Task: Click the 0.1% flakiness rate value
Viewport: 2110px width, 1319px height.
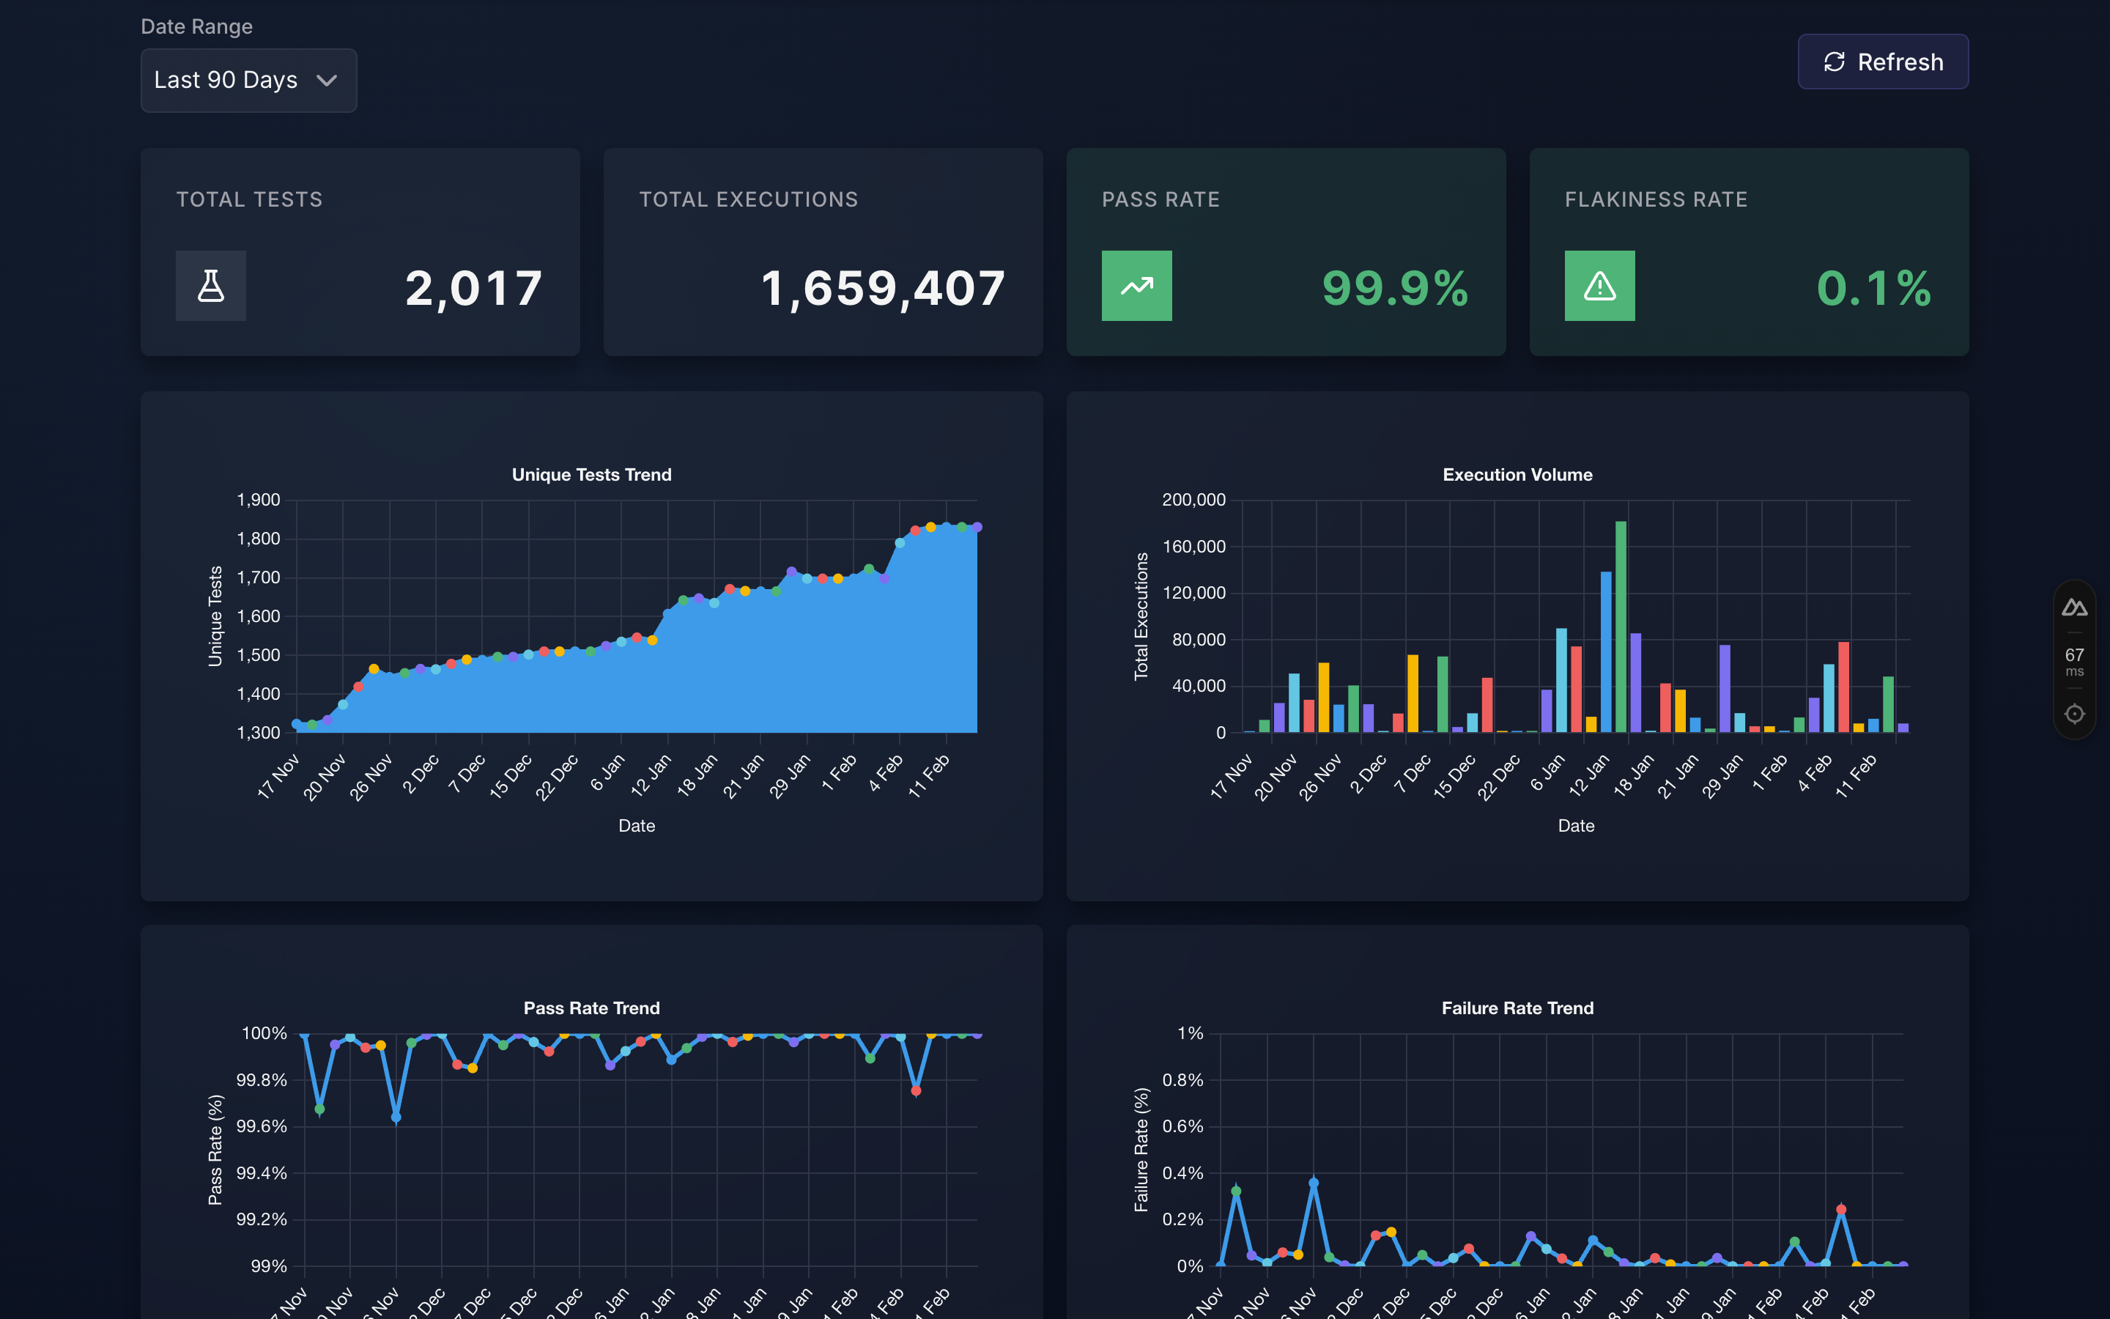Action: (x=1872, y=288)
